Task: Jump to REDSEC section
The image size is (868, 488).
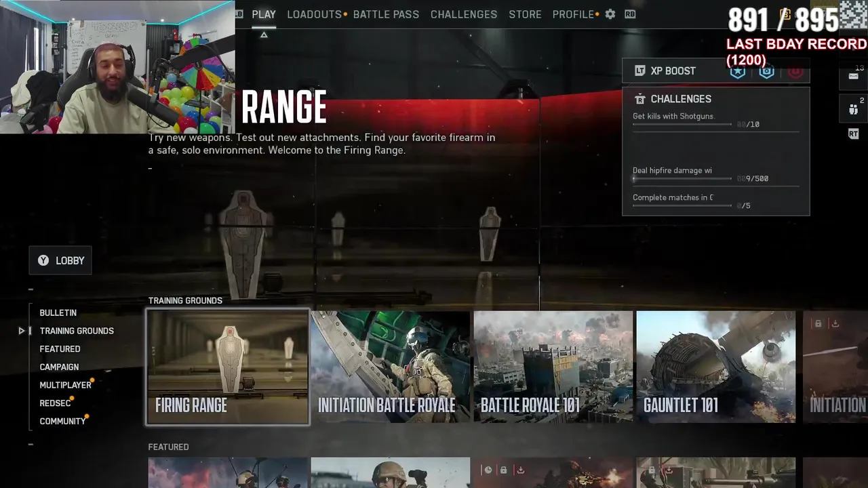Action: tap(55, 403)
